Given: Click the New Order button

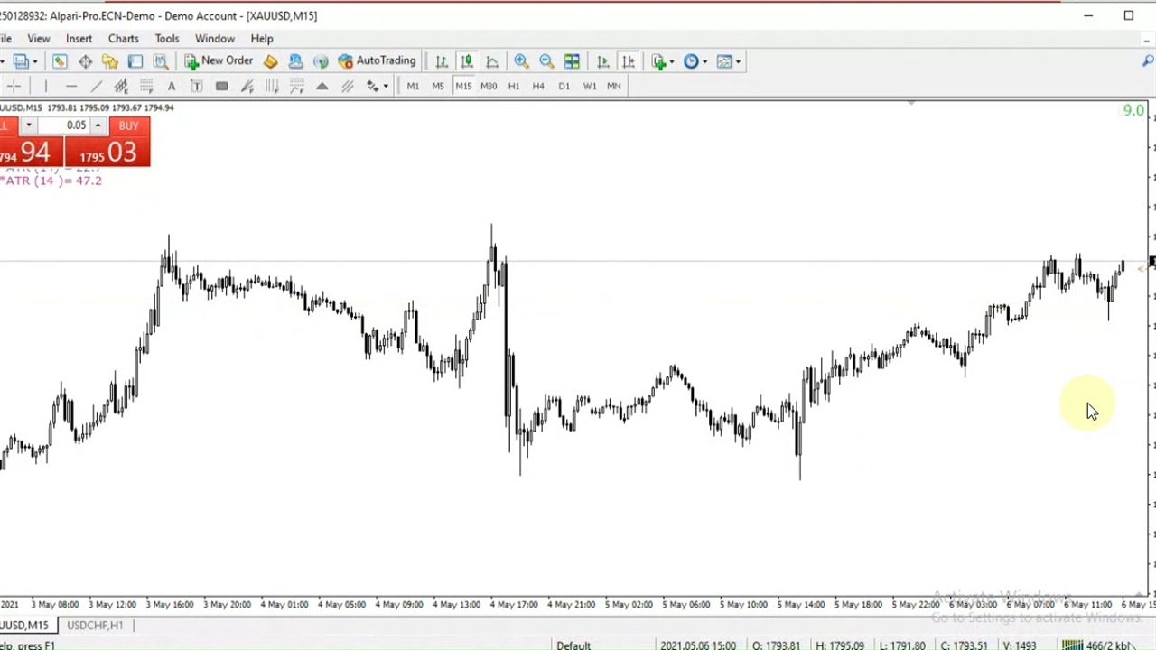Looking at the screenshot, I should (x=219, y=61).
